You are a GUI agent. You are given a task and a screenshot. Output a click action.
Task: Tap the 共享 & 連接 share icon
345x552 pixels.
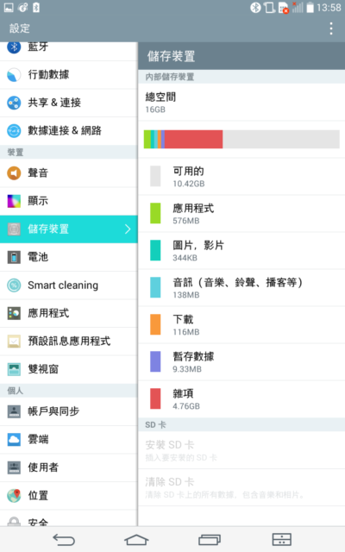click(x=14, y=103)
